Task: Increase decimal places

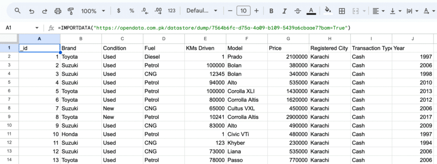Action: tap(158, 11)
